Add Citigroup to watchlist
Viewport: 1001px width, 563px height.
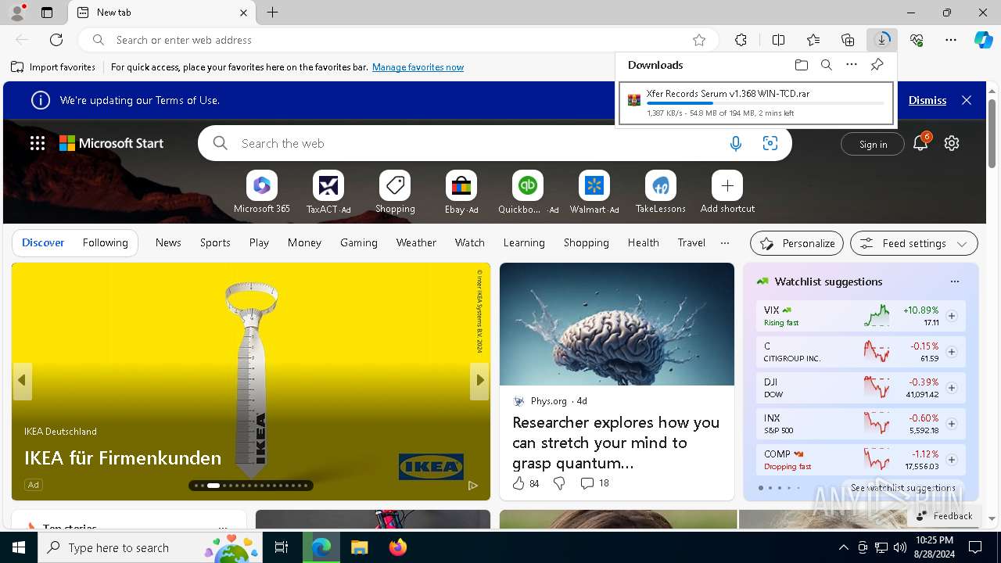952,352
